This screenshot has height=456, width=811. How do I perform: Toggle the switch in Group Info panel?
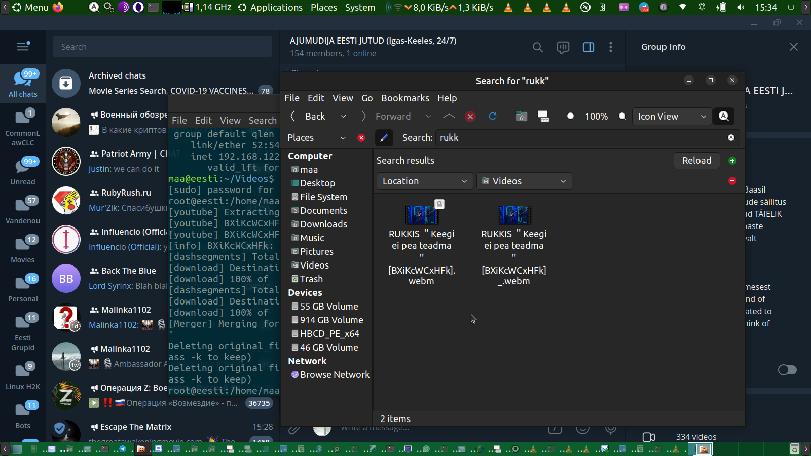point(787,370)
